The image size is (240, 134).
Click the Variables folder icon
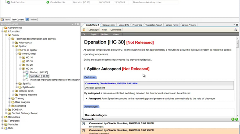click(6, 124)
